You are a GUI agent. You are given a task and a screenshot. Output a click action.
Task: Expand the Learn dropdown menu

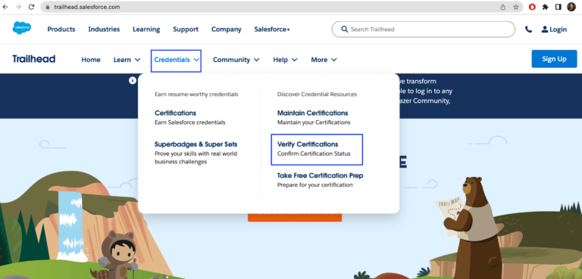(x=127, y=60)
